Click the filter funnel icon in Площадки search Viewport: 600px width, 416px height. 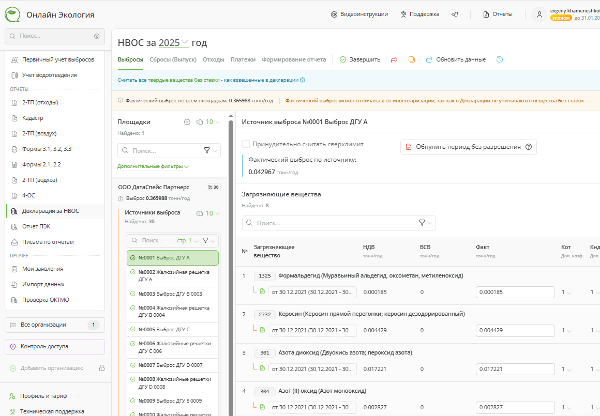point(207,150)
